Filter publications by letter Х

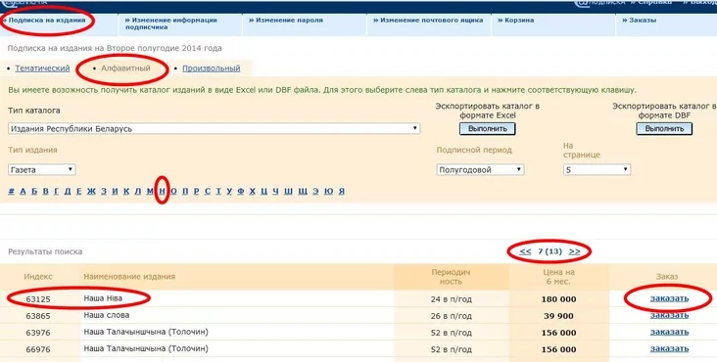click(x=253, y=191)
